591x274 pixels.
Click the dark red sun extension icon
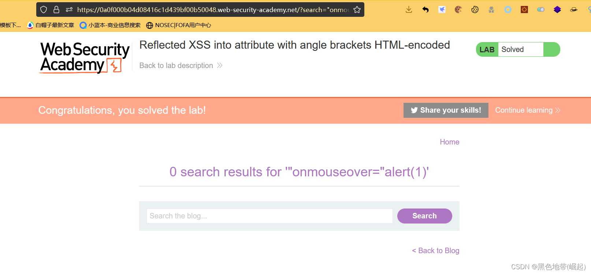pyautogui.click(x=524, y=10)
